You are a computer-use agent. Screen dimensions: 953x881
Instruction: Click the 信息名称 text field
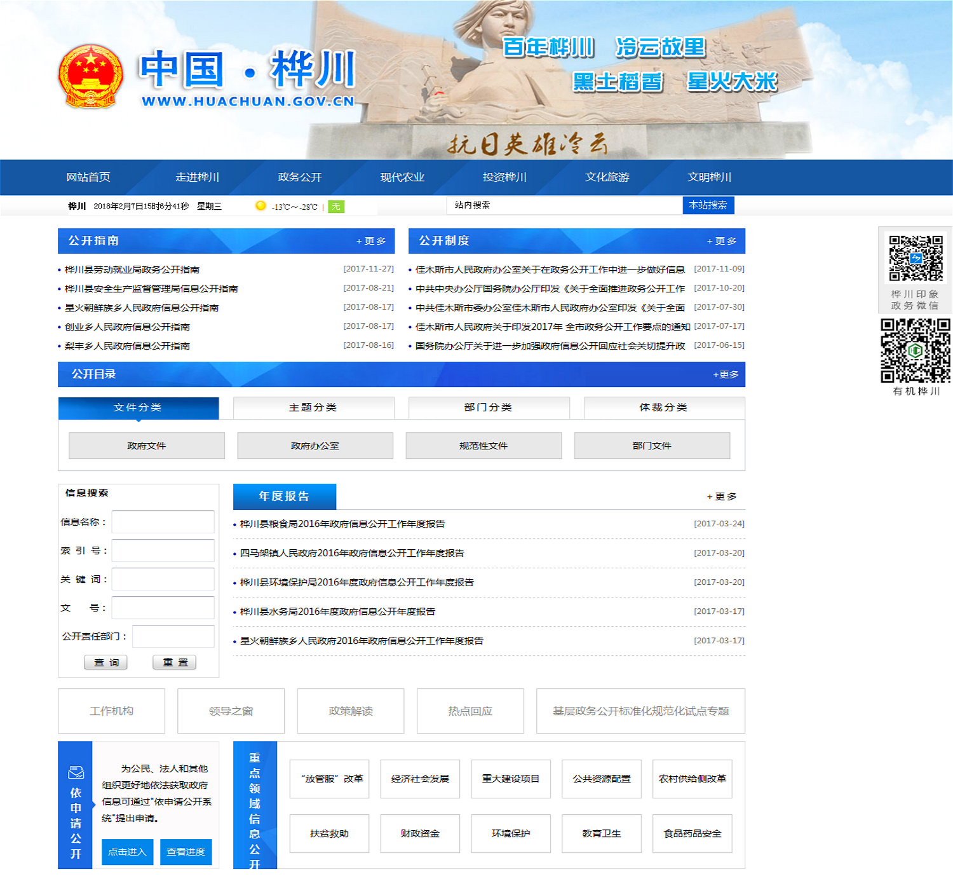coord(163,522)
